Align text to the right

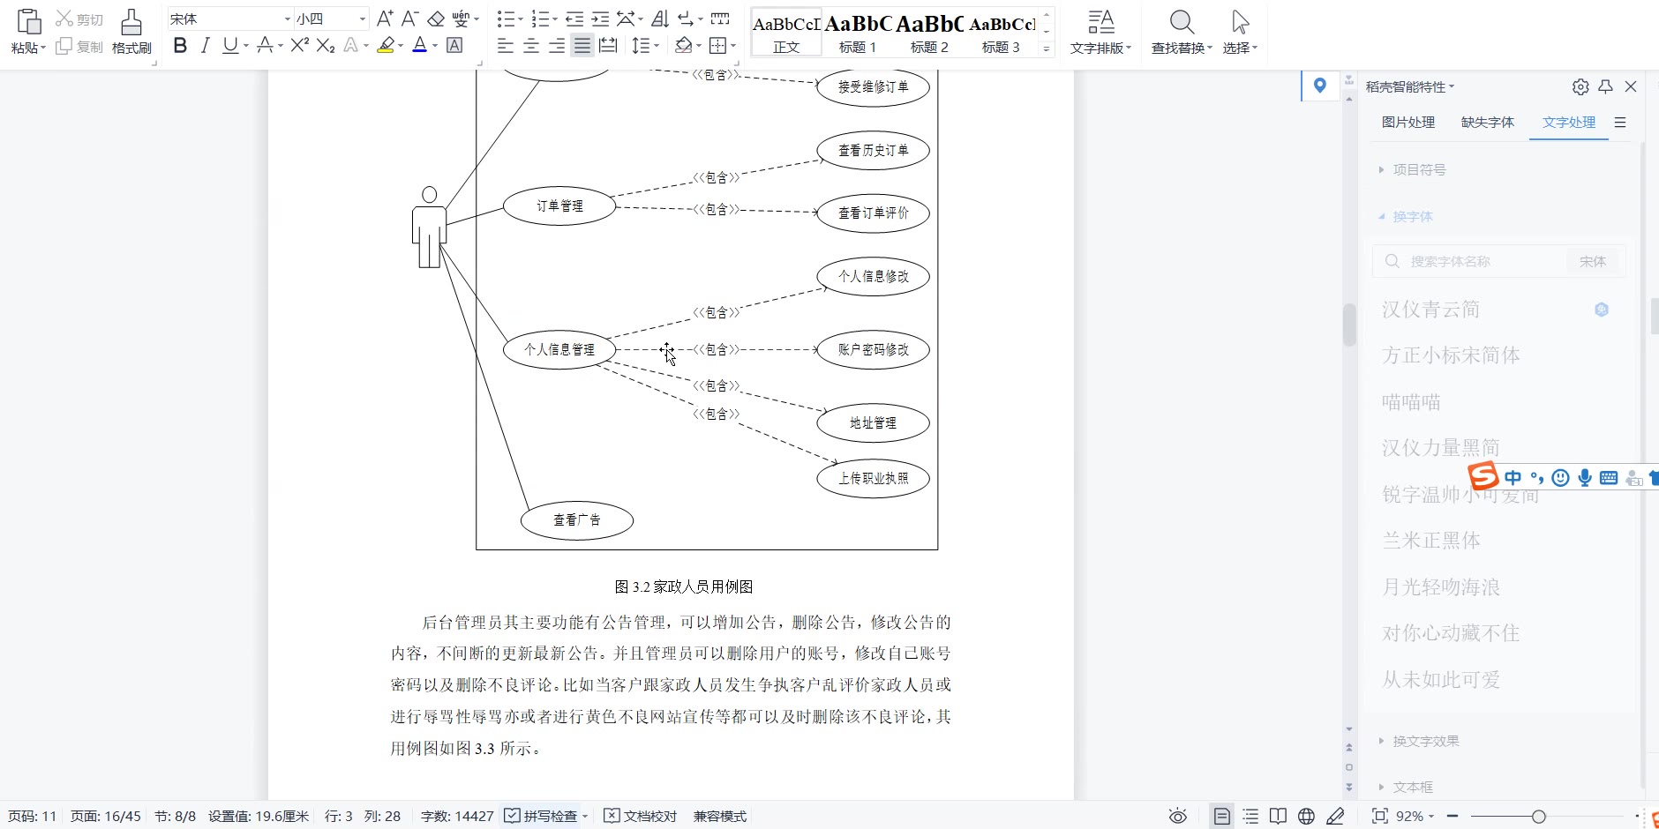click(x=557, y=46)
